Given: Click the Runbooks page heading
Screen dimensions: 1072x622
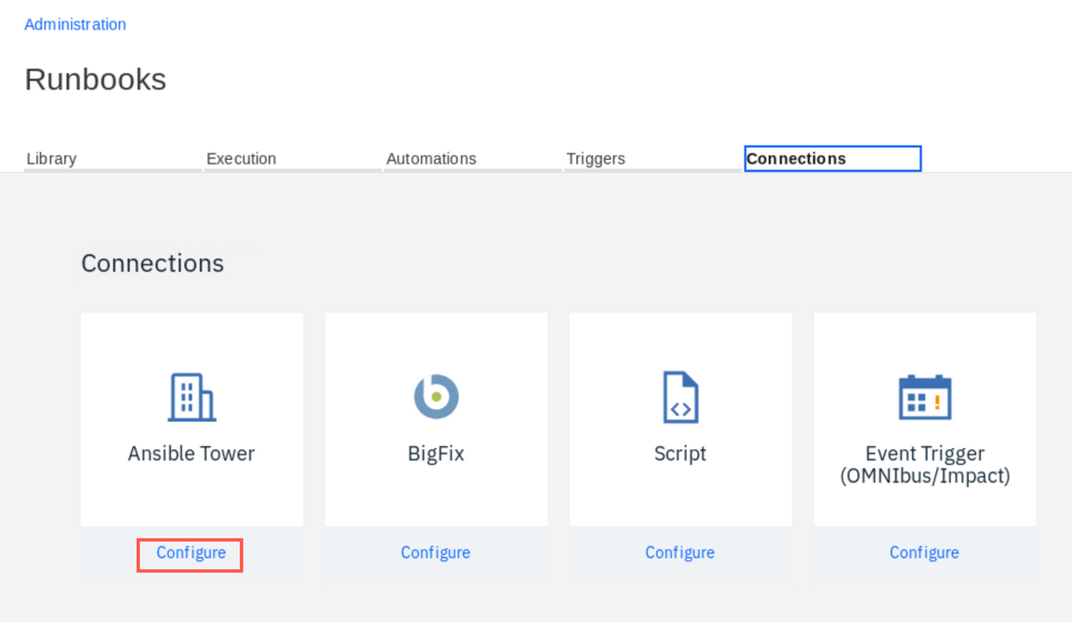Looking at the screenshot, I should click(x=96, y=79).
